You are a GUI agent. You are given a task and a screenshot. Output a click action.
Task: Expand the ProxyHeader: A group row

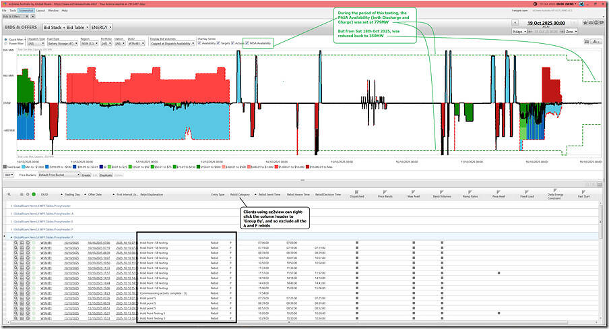click(x=11, y=214)
